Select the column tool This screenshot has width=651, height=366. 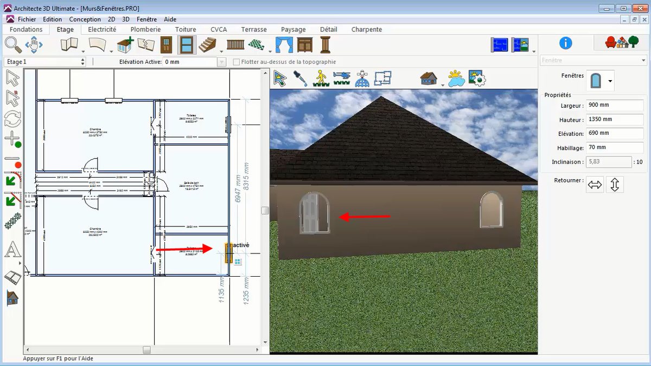(325, 45)
